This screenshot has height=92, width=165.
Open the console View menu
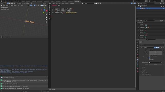coord(5,37)
